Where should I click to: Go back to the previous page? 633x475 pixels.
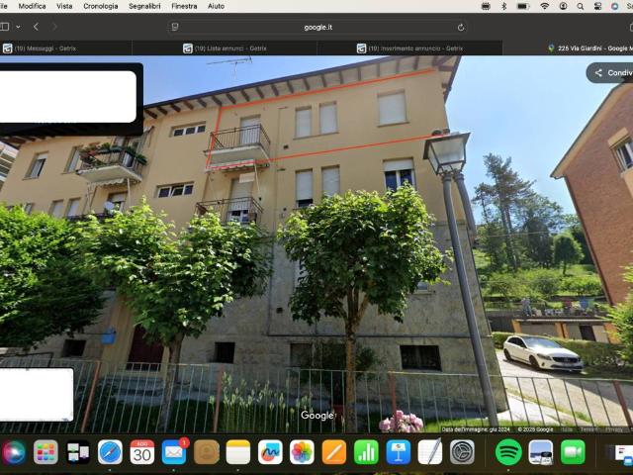tap(37, 27)
